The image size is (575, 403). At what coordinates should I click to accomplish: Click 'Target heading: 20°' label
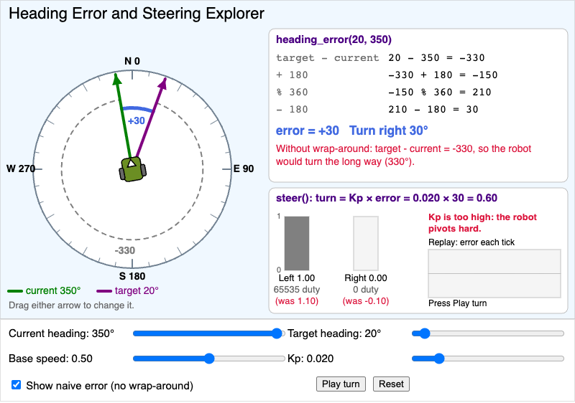pyautogui.click(x=334, y=333)
